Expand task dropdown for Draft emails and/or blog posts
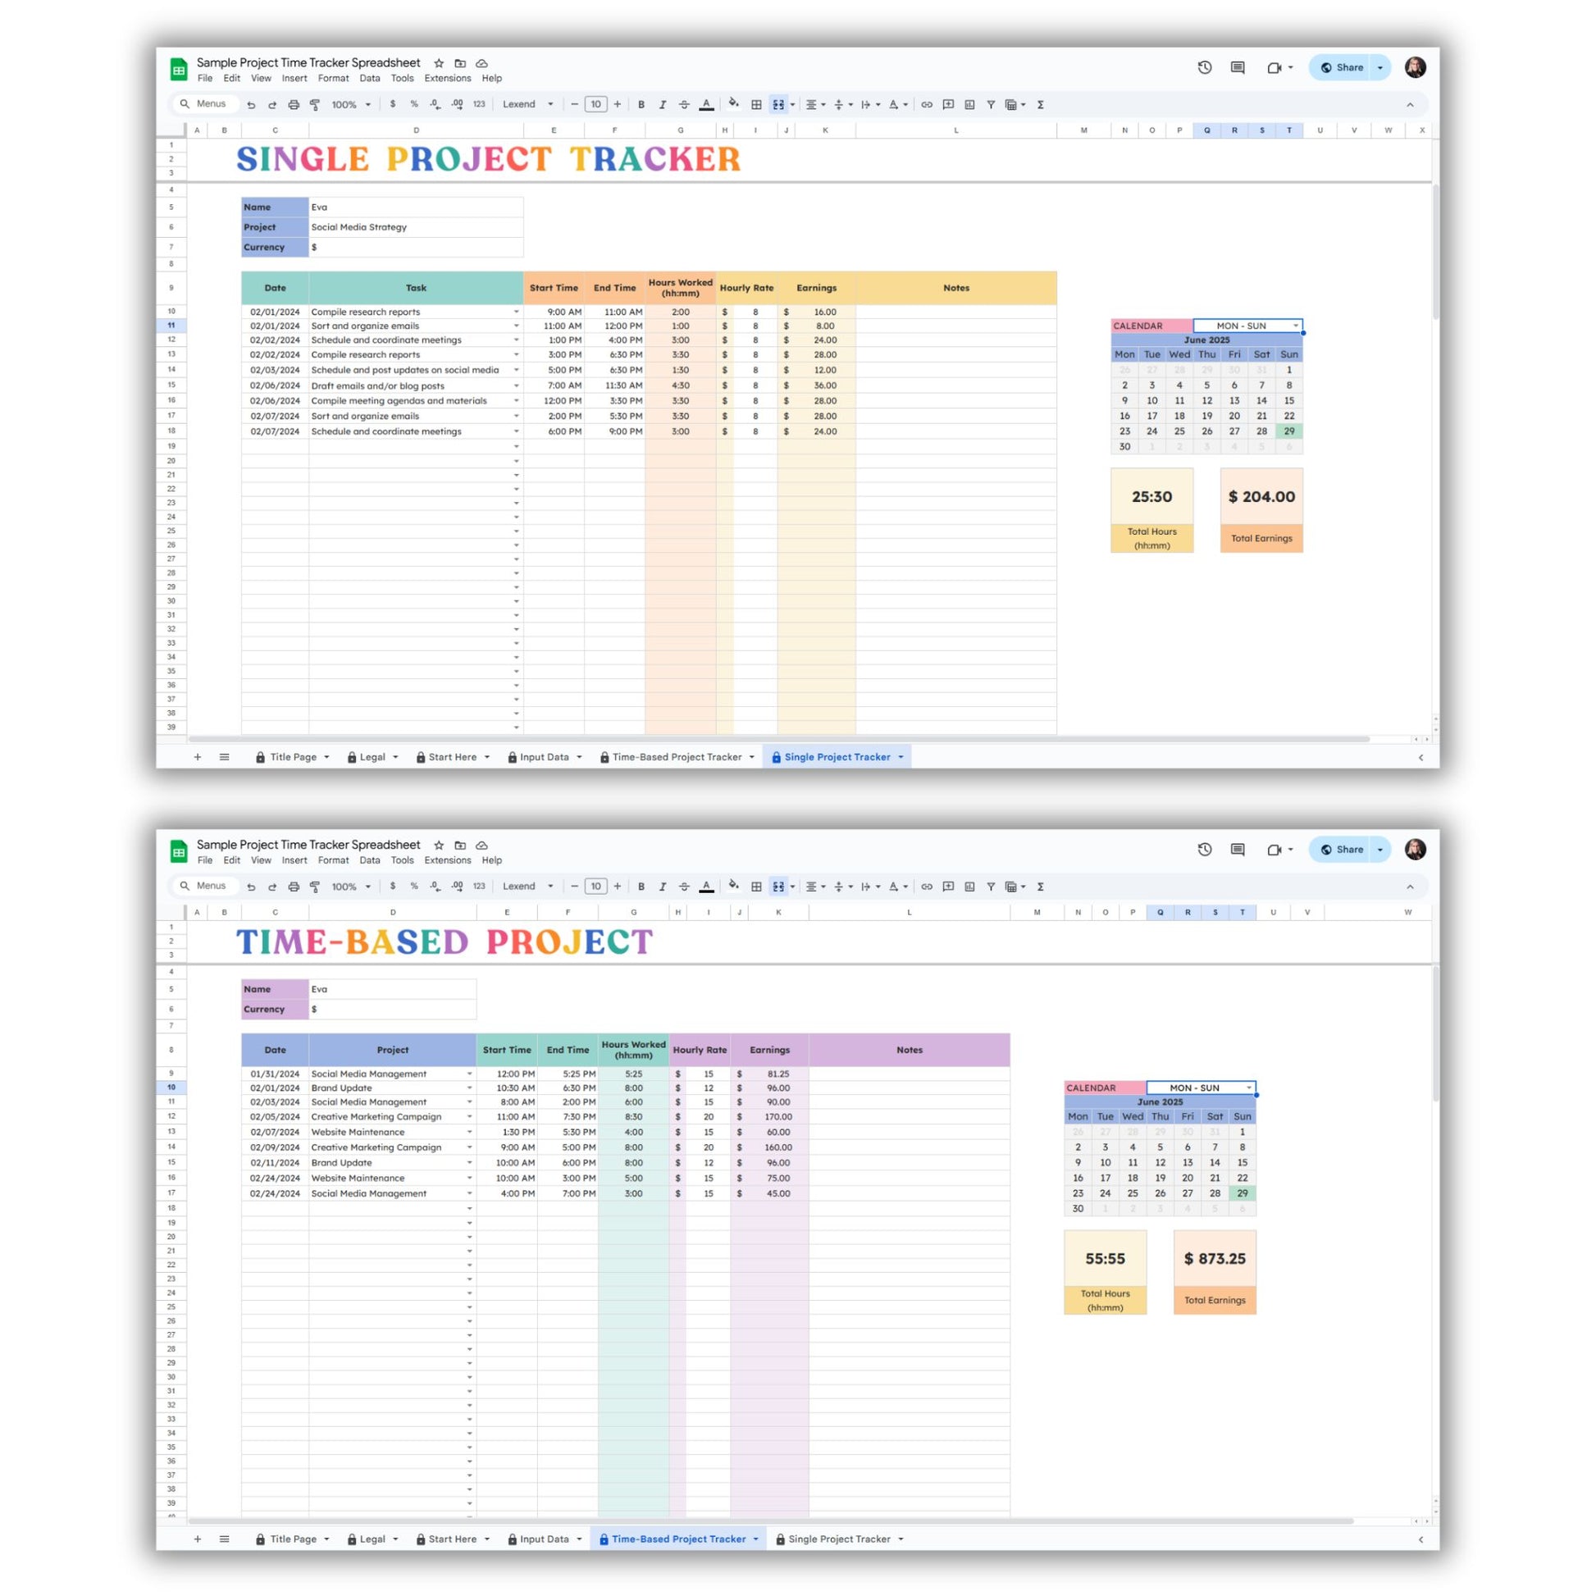The height and width of the screenshot is (1596, 1596). point(517,385)
